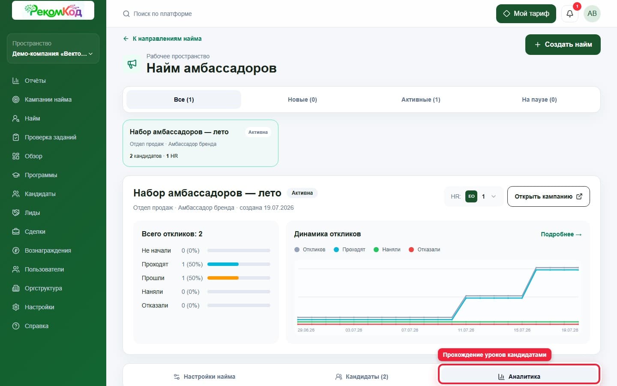This screenshot has height=386, width=617.
Task: Click the Всего откликов: 2 heading
Action: click(x=172, y=234)
